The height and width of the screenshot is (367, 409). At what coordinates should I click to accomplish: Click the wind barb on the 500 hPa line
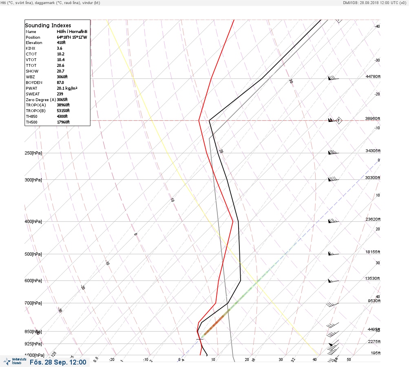(x=333, y=253)
